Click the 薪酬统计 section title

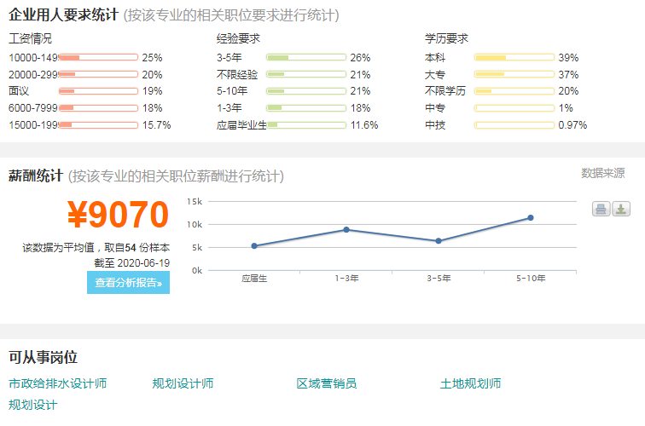pos(36,176)
